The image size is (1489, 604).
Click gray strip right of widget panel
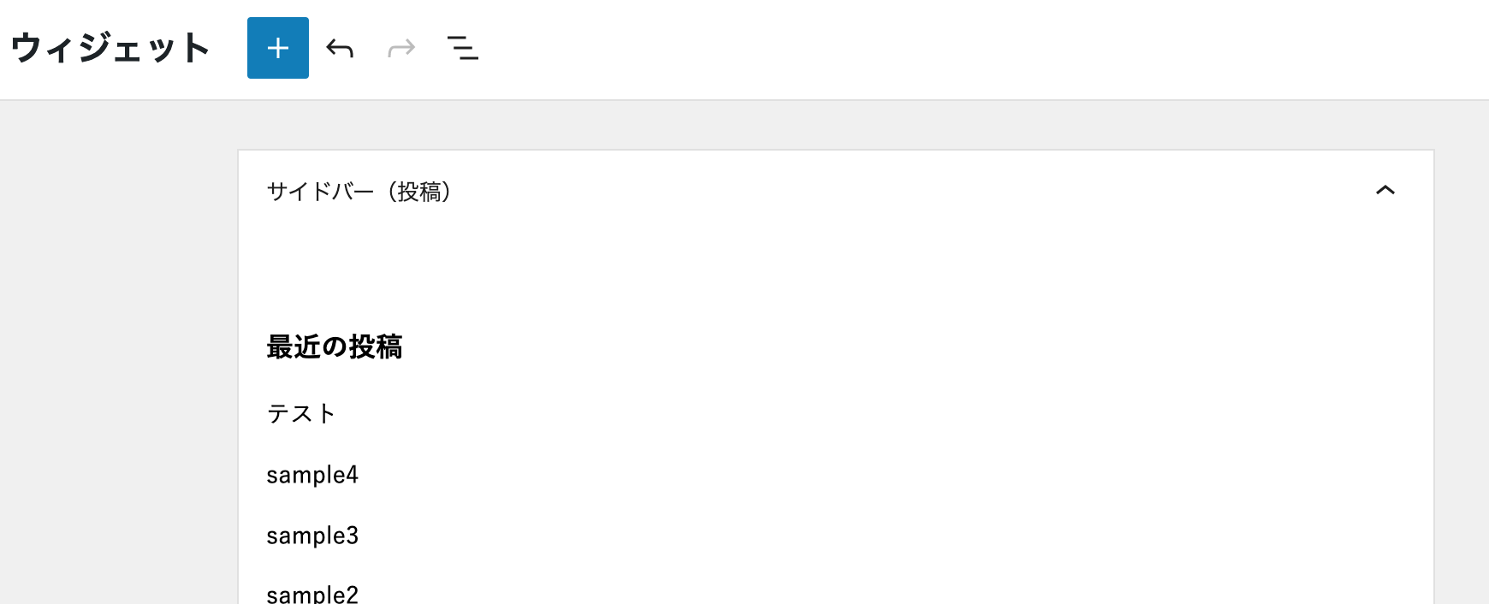pyautogui.click(x=1462, y=359)
